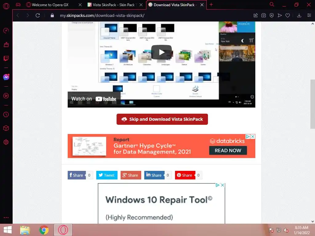Share page on Pinterest
Viewport: 315px width, 236px height.
185,175
